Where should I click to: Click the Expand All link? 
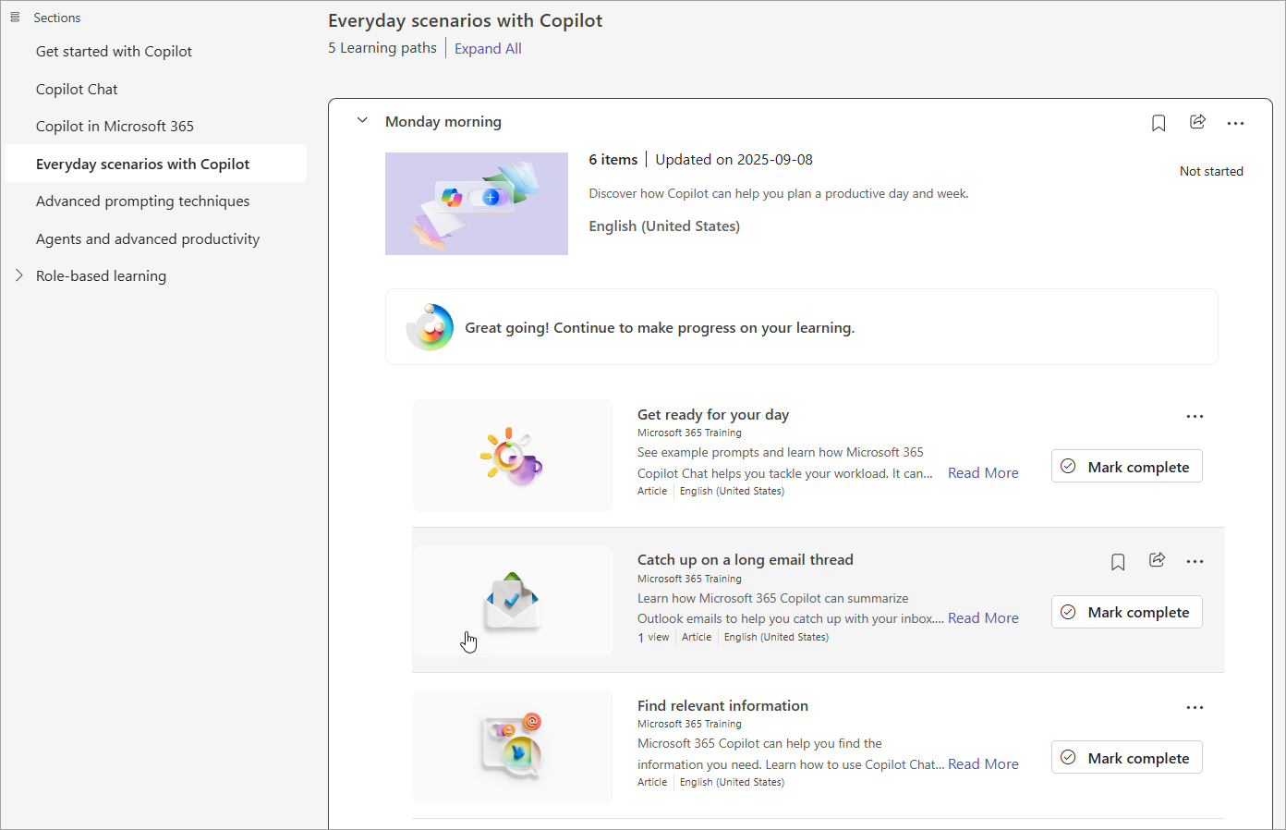(488, 48)
